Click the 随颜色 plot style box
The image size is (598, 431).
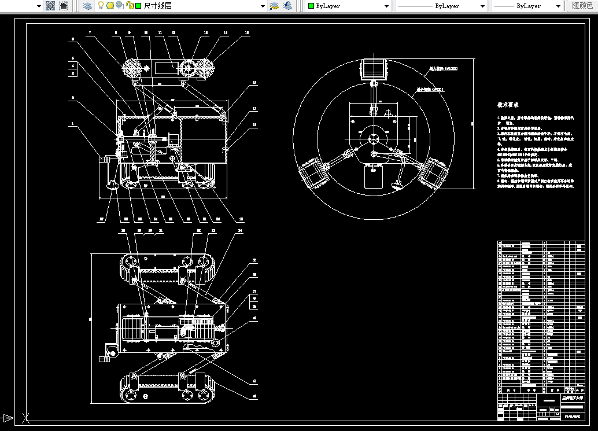(x=582, y=6)
